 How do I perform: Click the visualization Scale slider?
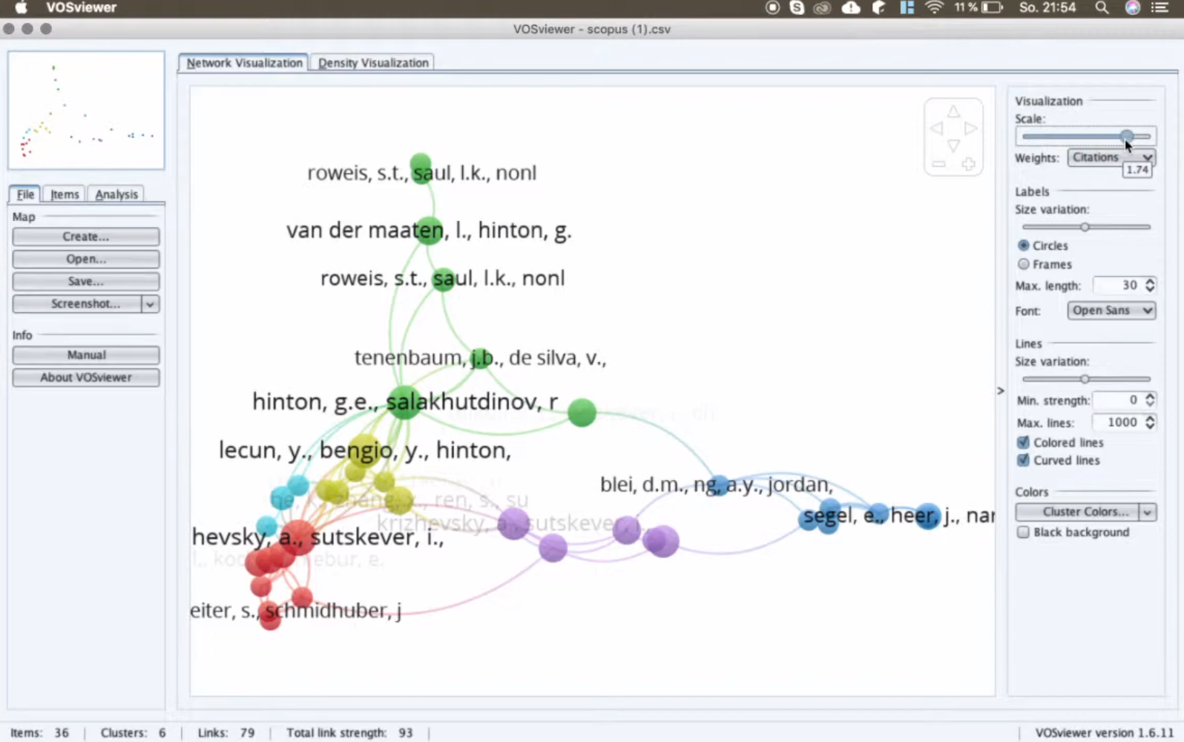1086,137
